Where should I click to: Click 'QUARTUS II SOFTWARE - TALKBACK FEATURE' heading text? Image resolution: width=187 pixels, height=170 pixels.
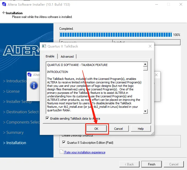pyautogui.click(x=77, y=65)
